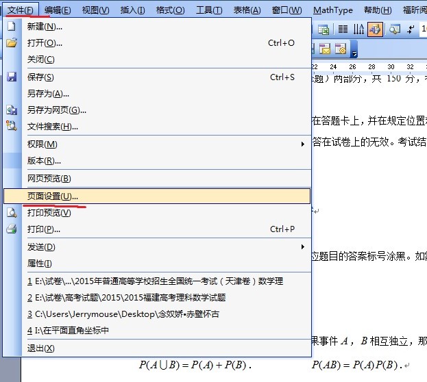Expand the toolbar options arrow beside the PDF icons
The height and width of the screenshot is (382, 427).
click(x=354, y=49)
